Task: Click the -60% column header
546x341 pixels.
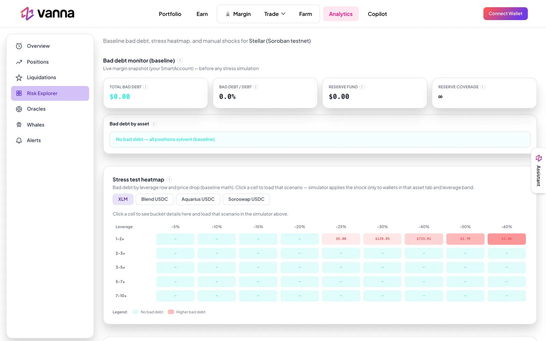Action: (x=506, y=227)
